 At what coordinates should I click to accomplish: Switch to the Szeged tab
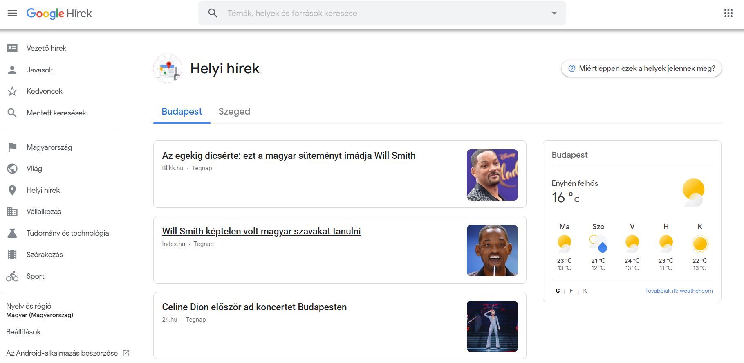pyautogui.click(x=234, y=112)
